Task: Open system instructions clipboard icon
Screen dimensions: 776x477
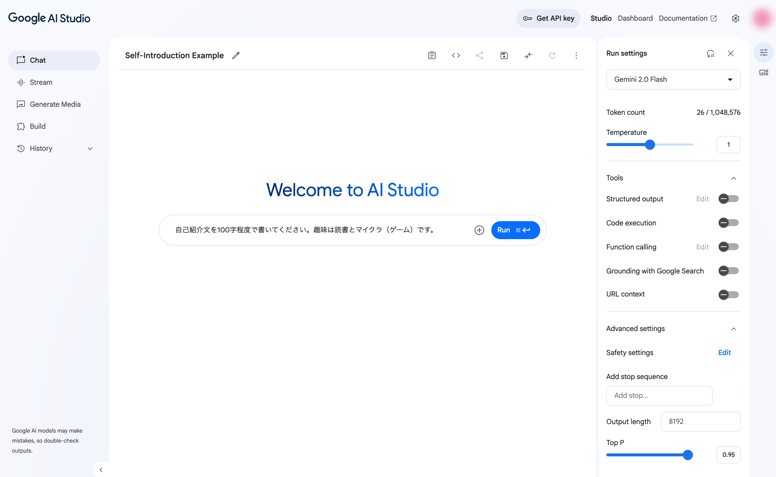Action: tap(432, 55)
